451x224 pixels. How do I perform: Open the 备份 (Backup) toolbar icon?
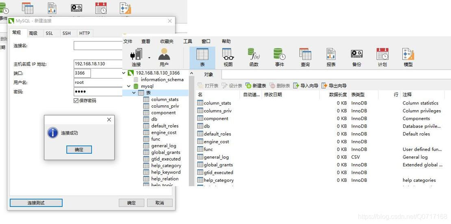coord(357,58)
